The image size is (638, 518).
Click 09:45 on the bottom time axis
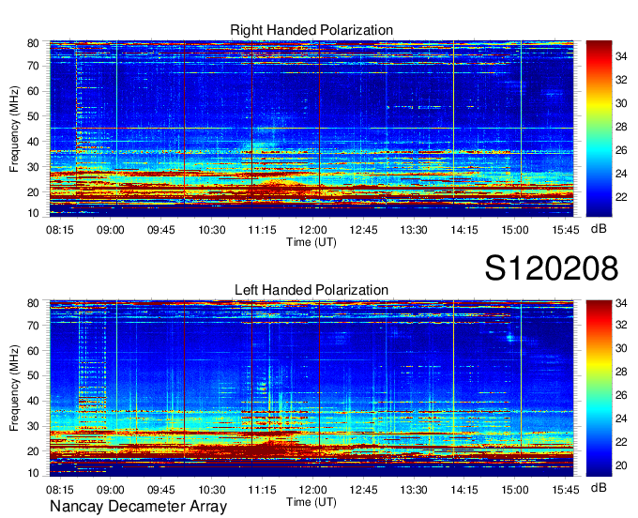click(x=161, y=490)
